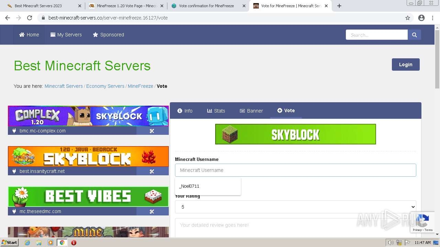
Task: Open My Servers in the navigation bar
Action: 66,35
